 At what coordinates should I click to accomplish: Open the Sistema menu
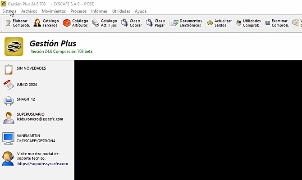[x=9, y=11]
